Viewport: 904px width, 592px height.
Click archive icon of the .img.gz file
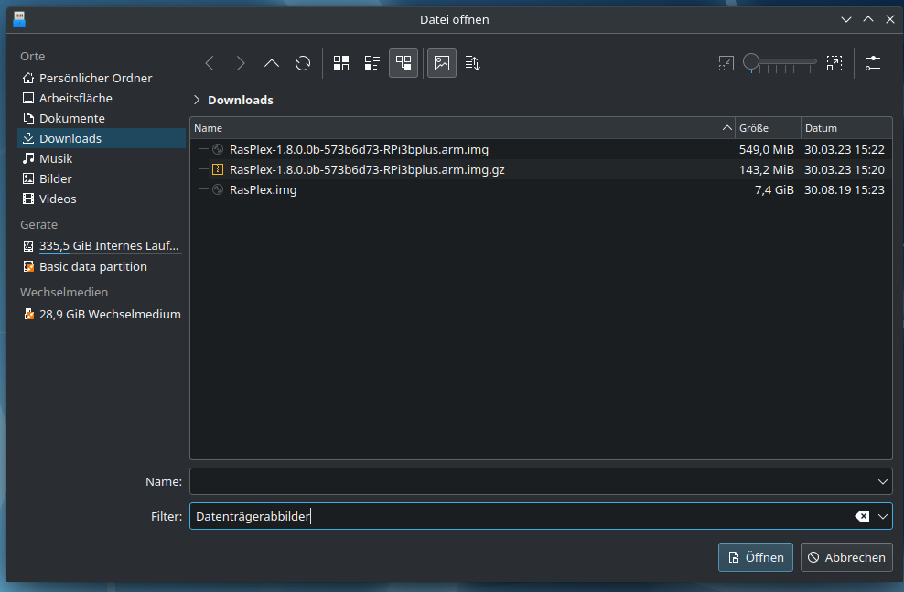tap(218, 169)
